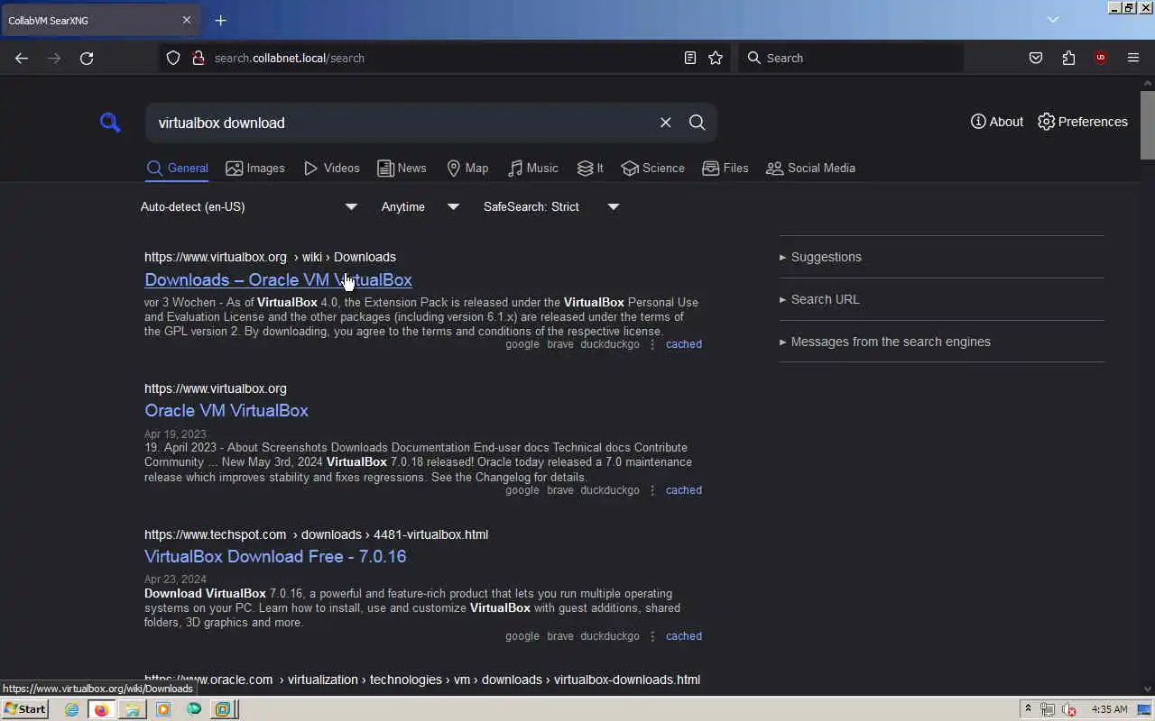This screenshot has width=1155, height=721.
Task: Open the Windows Start menu
Action: click(24, 709)
